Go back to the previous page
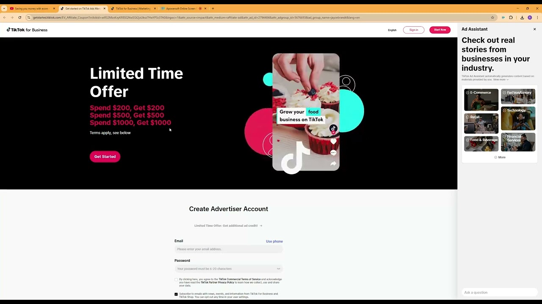The width and height of the screenshot is (542, 304). tap(4, 17)
